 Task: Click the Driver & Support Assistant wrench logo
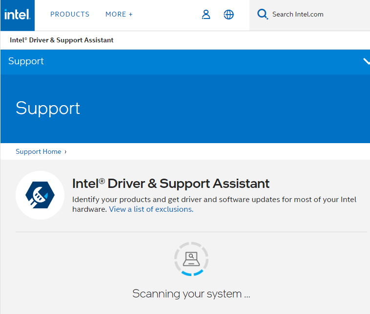(40, 195)
